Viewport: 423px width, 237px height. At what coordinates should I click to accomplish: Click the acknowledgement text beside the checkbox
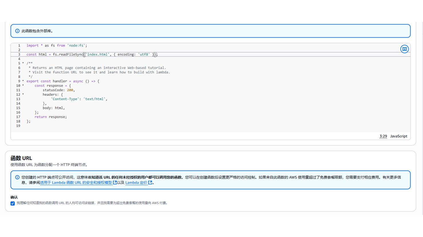(x=92, y=203)
